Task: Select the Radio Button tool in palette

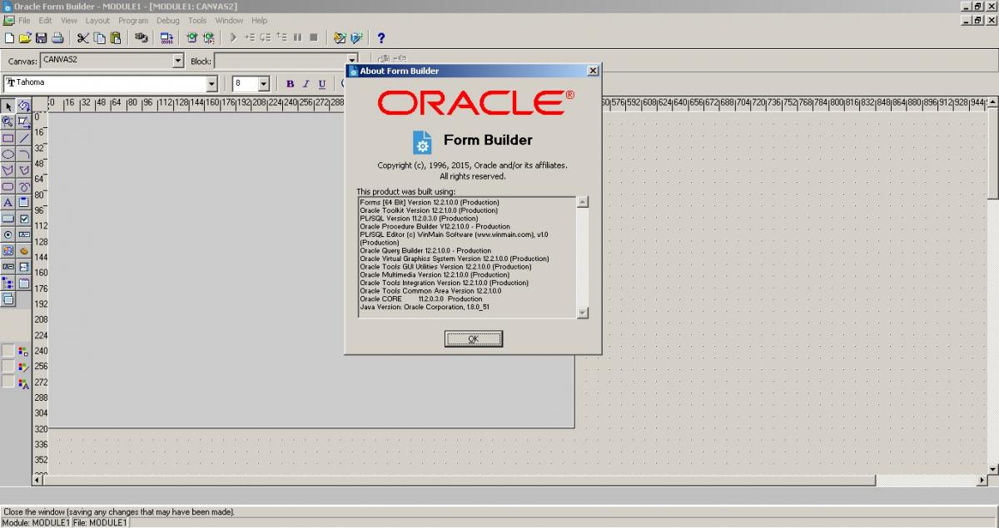Action: (x=7, y=234)
